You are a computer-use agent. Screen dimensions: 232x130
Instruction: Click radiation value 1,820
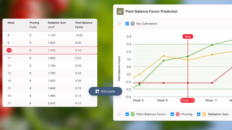(x=52, y=81)
